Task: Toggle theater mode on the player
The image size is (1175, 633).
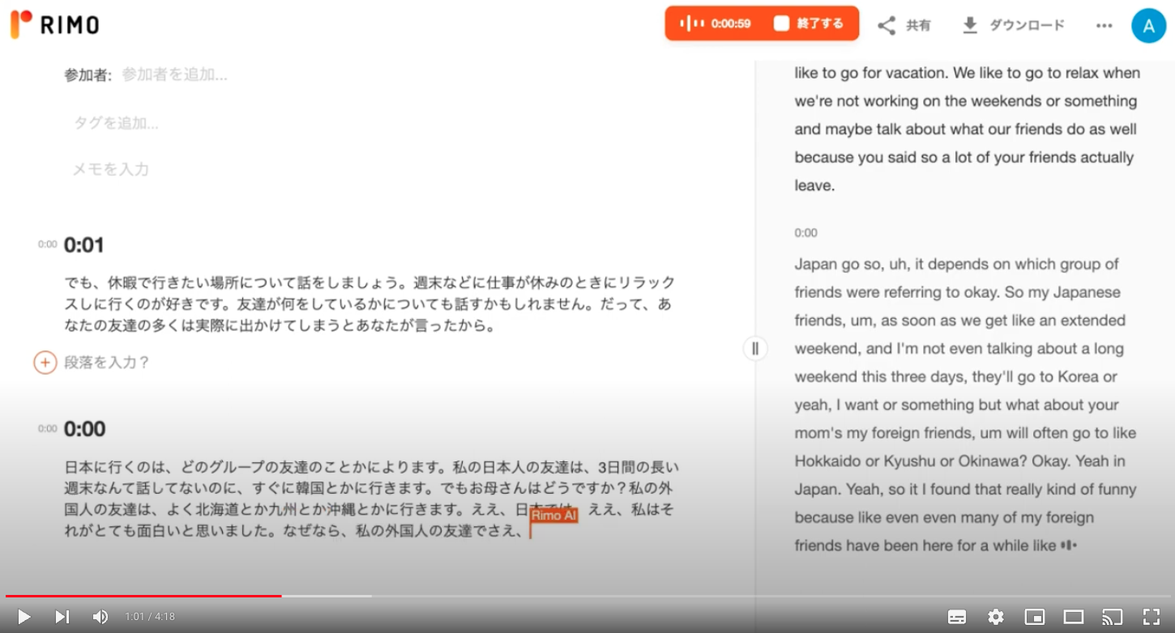Action: click(x=1074, y=616)
